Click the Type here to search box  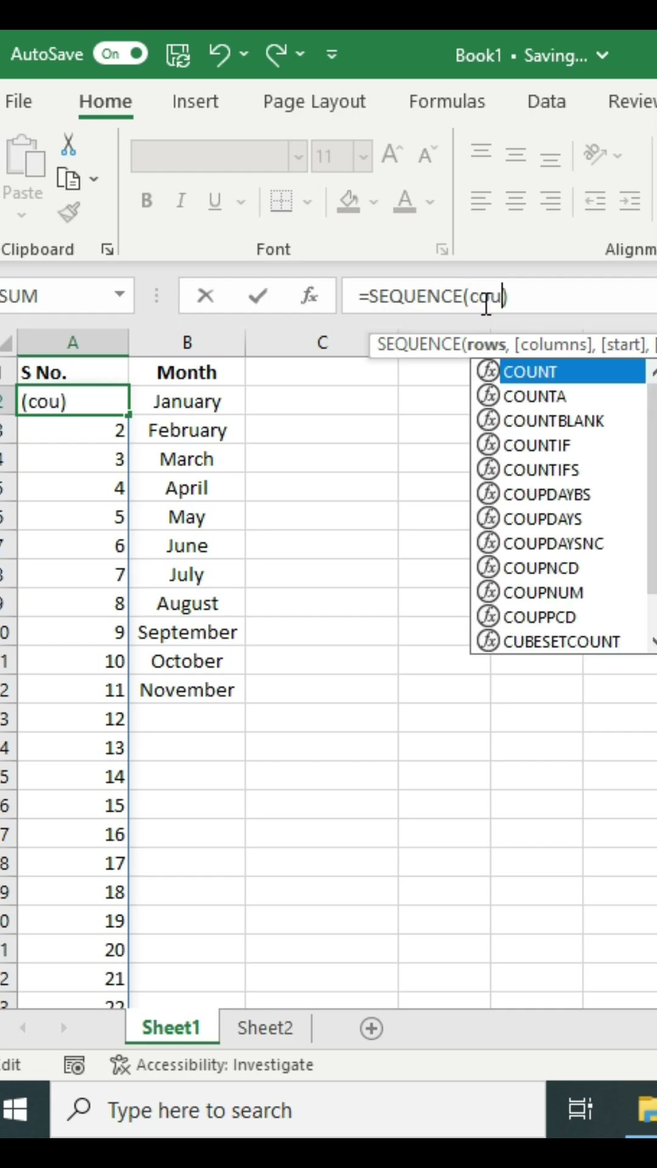[298, 1110]
